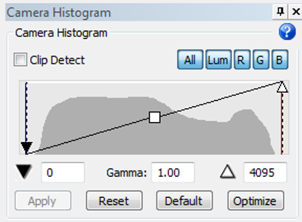Open the blue help question mark icon
Image resolution: width=302 pixels, height=222 pixels.
pos(287,33)
